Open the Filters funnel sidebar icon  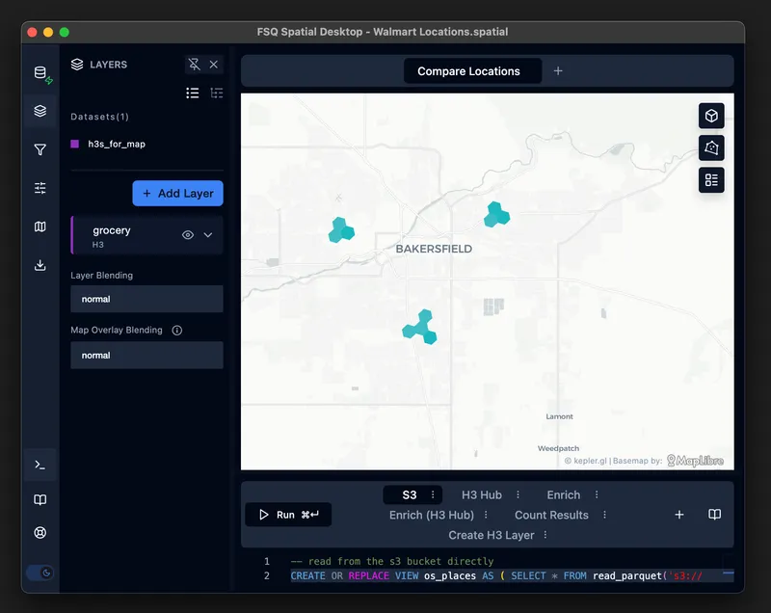click(x=40, y=149)
